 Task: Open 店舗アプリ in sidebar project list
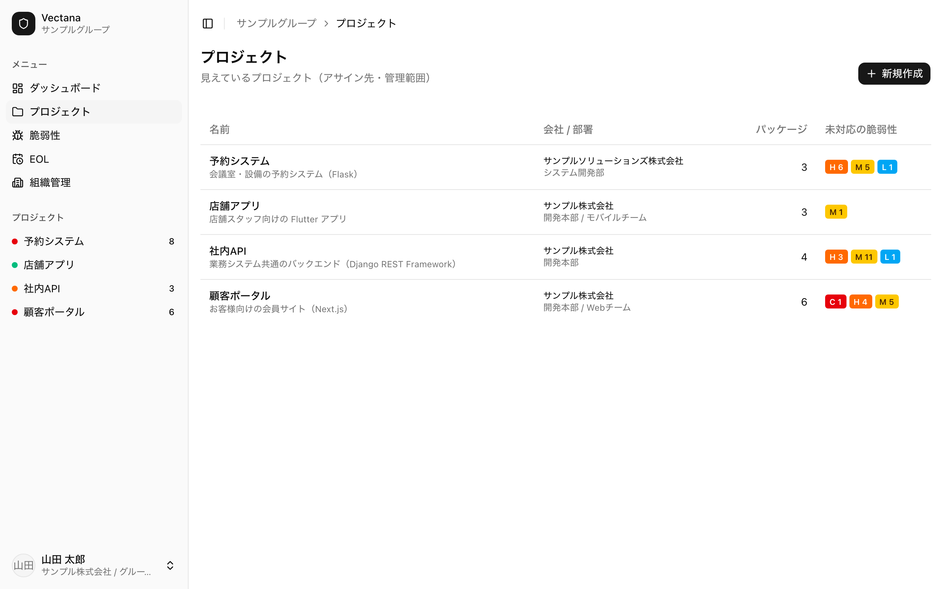pyautogui.click(x=94, y=265)
